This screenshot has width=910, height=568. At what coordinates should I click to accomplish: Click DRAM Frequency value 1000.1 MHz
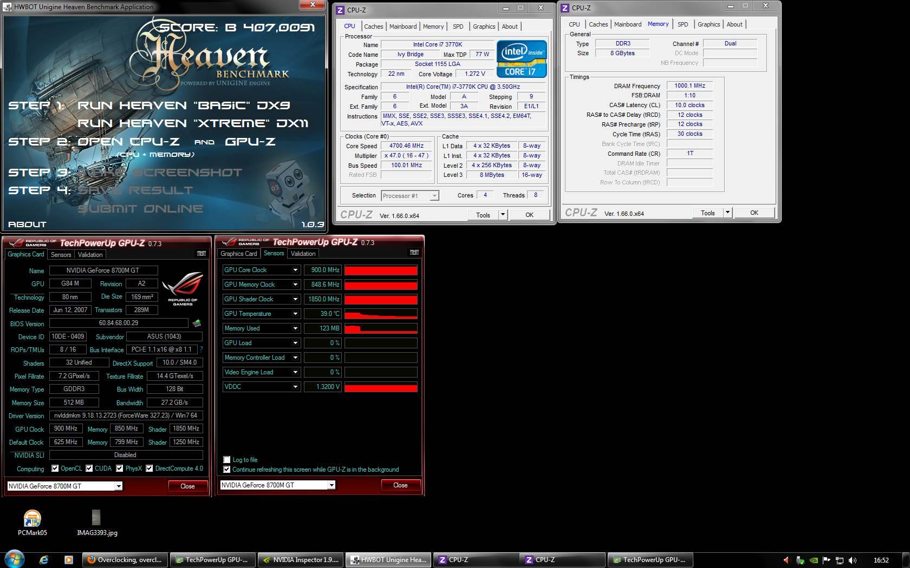pyautogui.click(x=690, y=85)
